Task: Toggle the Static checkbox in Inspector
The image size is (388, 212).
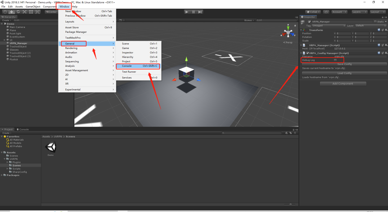Action: [x=375, y=22]
